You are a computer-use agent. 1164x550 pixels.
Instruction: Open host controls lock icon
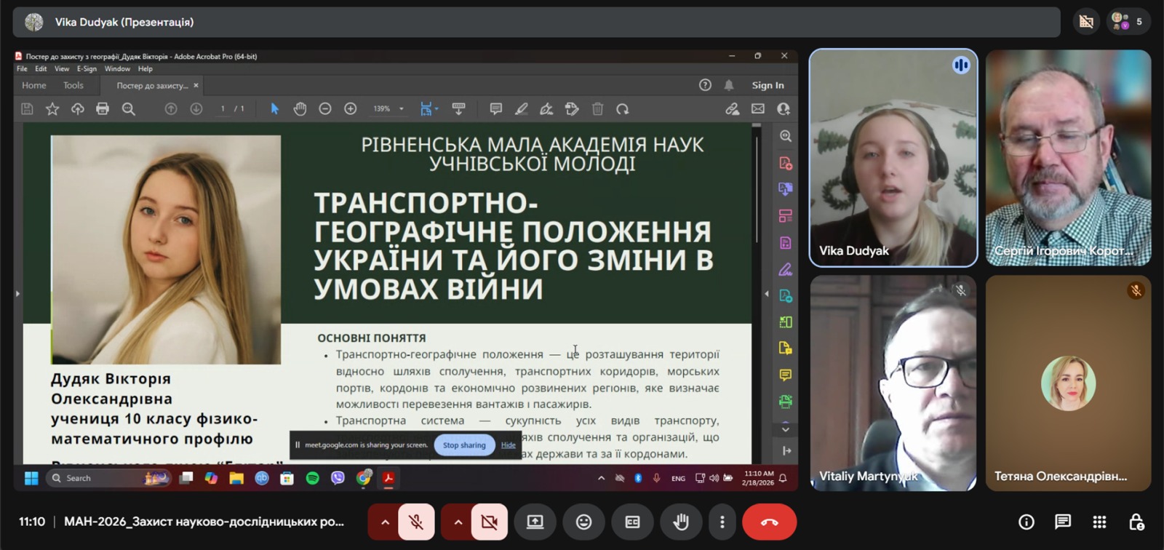pos(1136,522)
